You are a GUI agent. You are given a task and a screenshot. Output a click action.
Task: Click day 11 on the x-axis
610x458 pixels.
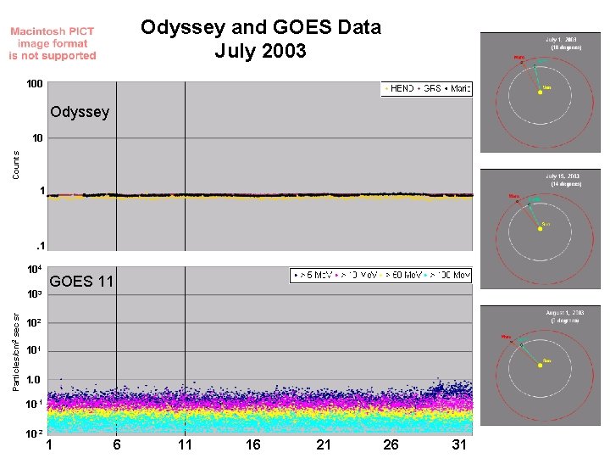(185, 444)
